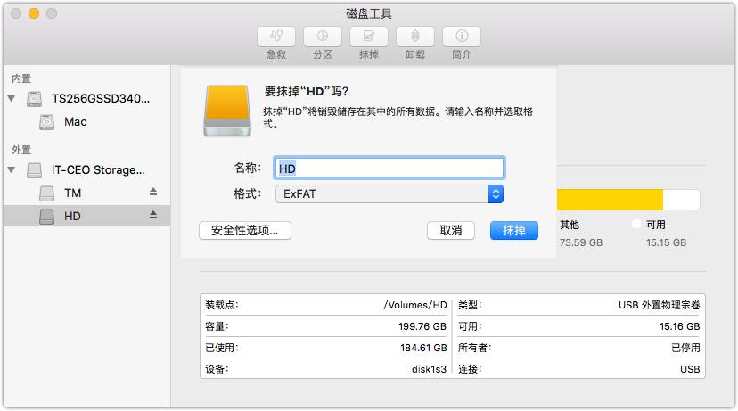Image resolution: width=738 pixels, height=411 pixels.
Task: Click the First Aid (急救) toolbar icon
Action: point(276,37)
